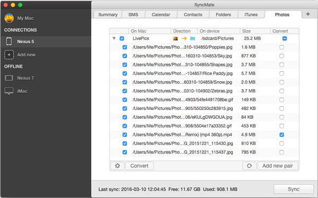
Task: Click the 25.2 MB total size value
Action: pos(252,38)
